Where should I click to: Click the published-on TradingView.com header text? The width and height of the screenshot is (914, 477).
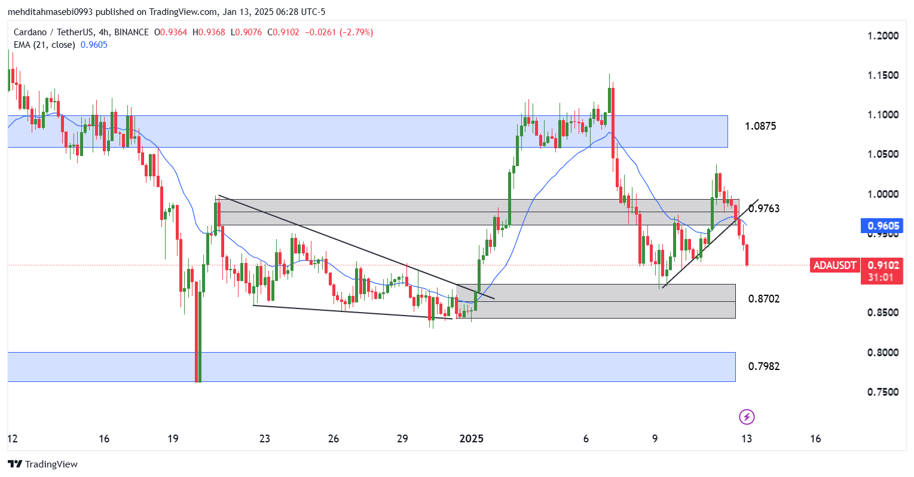[167, 12]
